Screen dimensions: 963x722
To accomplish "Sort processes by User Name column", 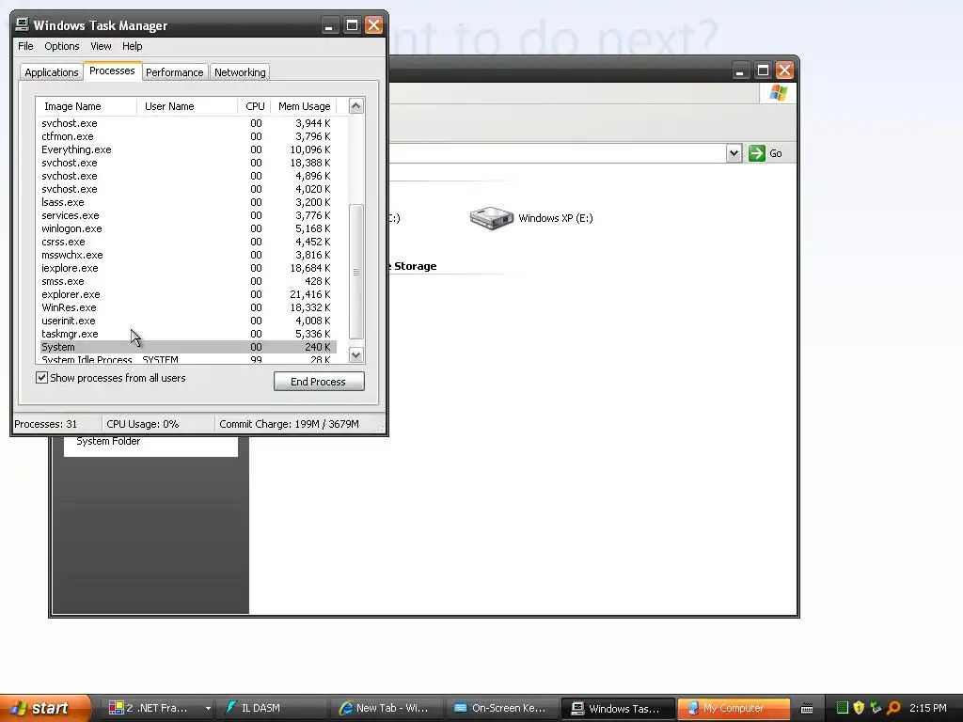I will pos(187,106).
